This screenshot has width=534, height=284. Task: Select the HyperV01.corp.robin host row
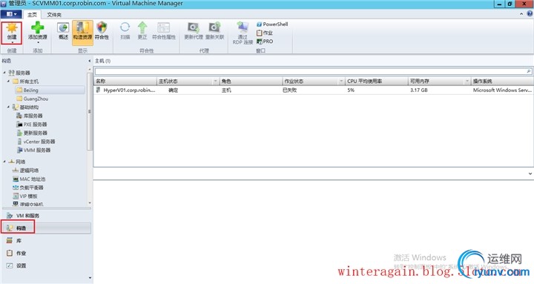pyautogui.click(x=314, y=90)
